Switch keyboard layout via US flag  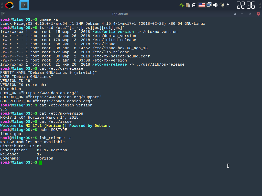click(x=202, y=5)
